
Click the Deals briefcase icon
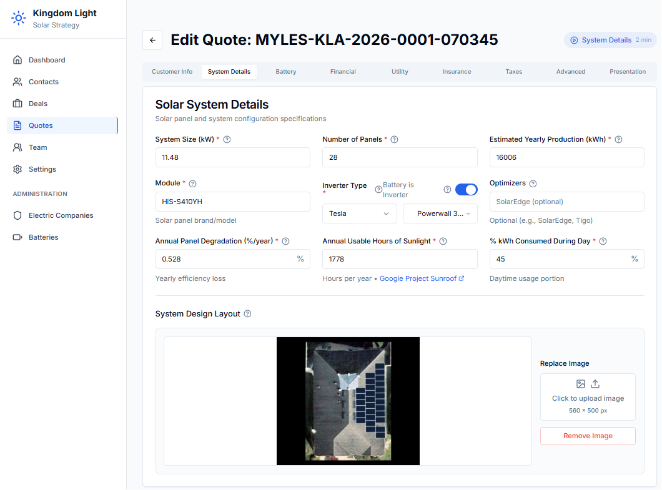(x=17, y=104)
